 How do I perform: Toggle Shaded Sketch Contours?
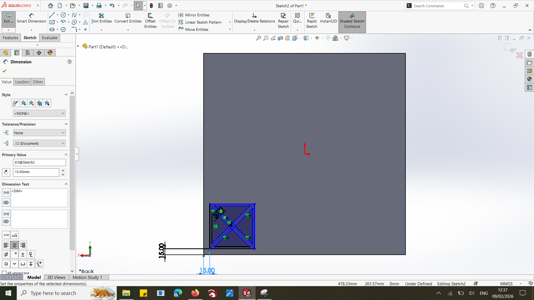pos(352,21)
